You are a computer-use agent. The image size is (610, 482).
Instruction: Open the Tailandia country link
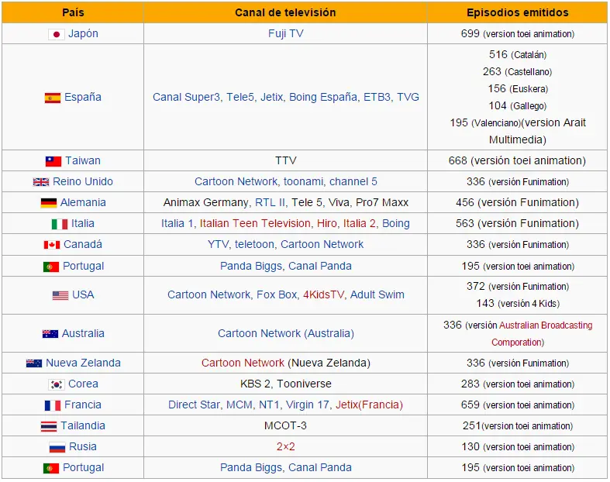click(x=83, y=426)
